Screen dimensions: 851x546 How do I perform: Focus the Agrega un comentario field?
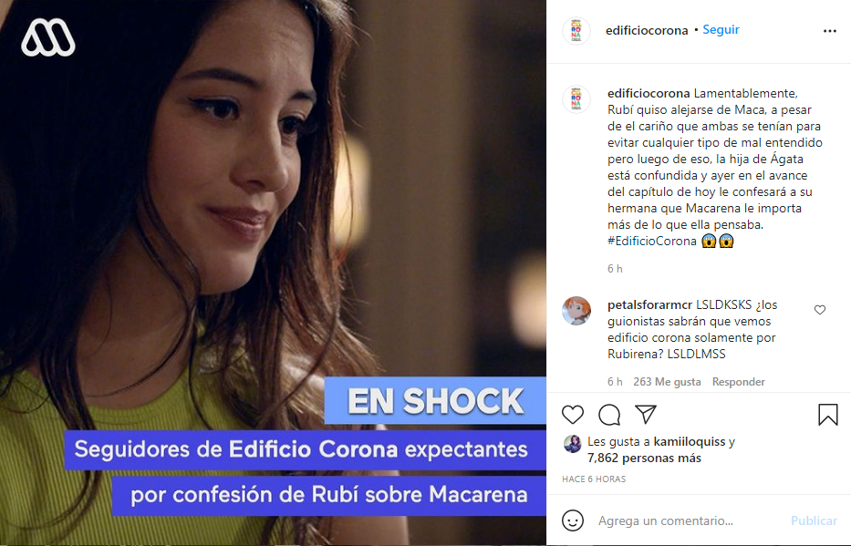tap(690, 520)
